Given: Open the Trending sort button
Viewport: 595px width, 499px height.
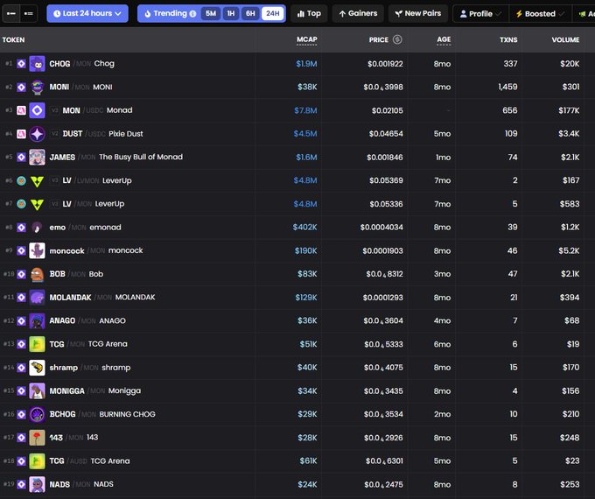Looking at the screenshot, I should pyautogui.click(x=167, y=14).
